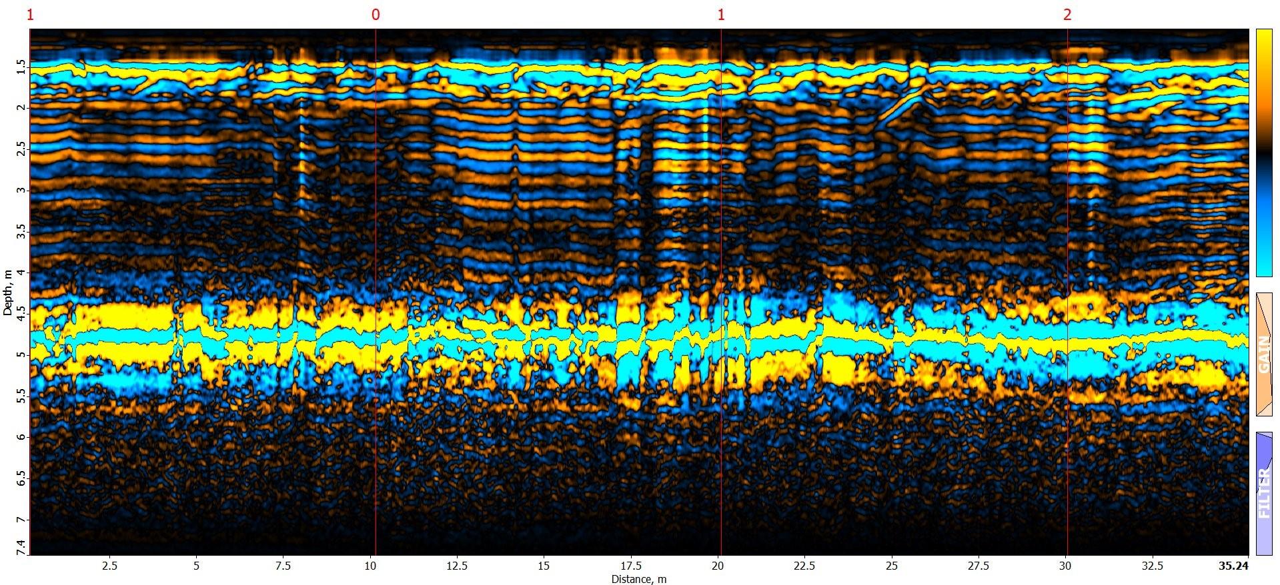The image size is (1280, 585).
Task: Click the 4.5 label on depth axis
Action: (21, 313)
